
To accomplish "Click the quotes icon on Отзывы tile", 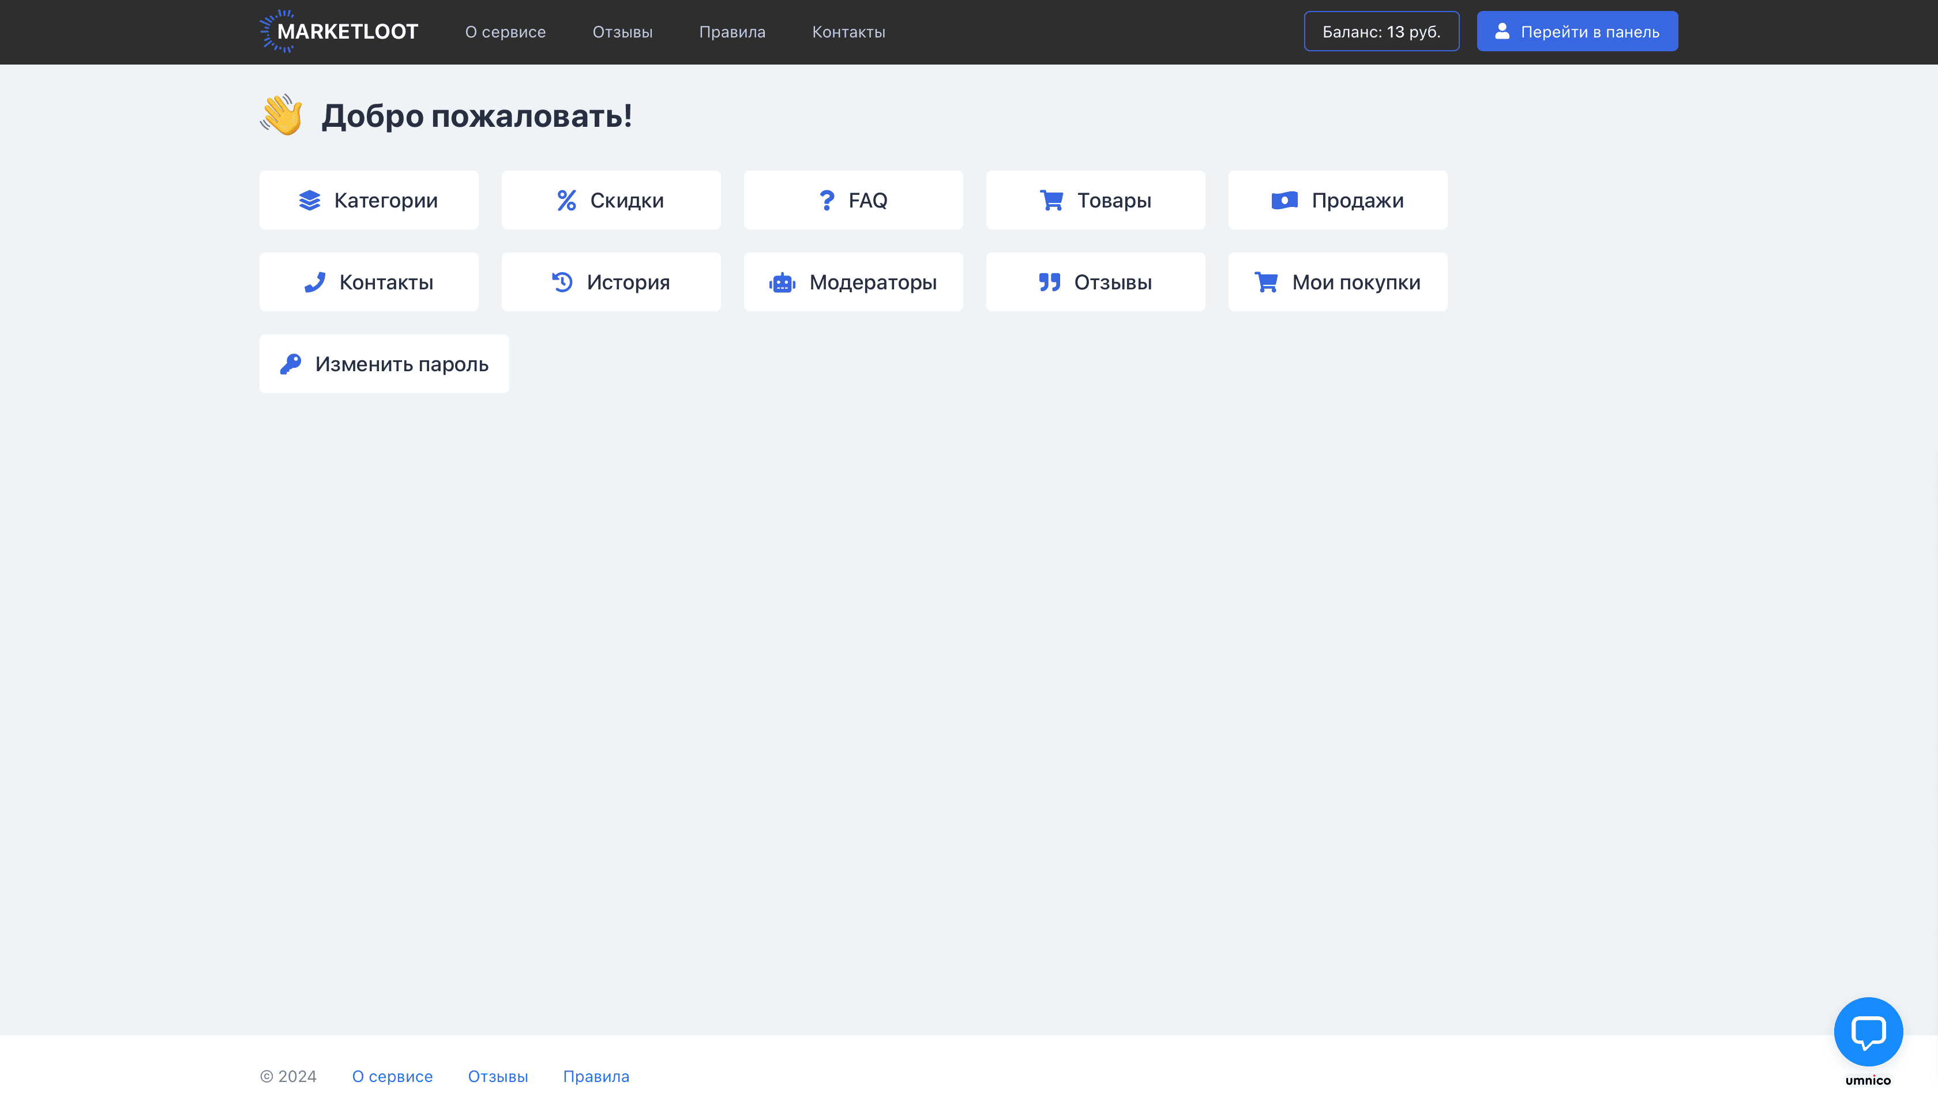I will point(1049,282).
